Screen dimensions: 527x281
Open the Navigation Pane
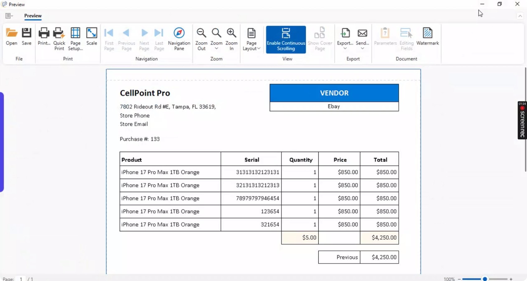click(179, 39)
